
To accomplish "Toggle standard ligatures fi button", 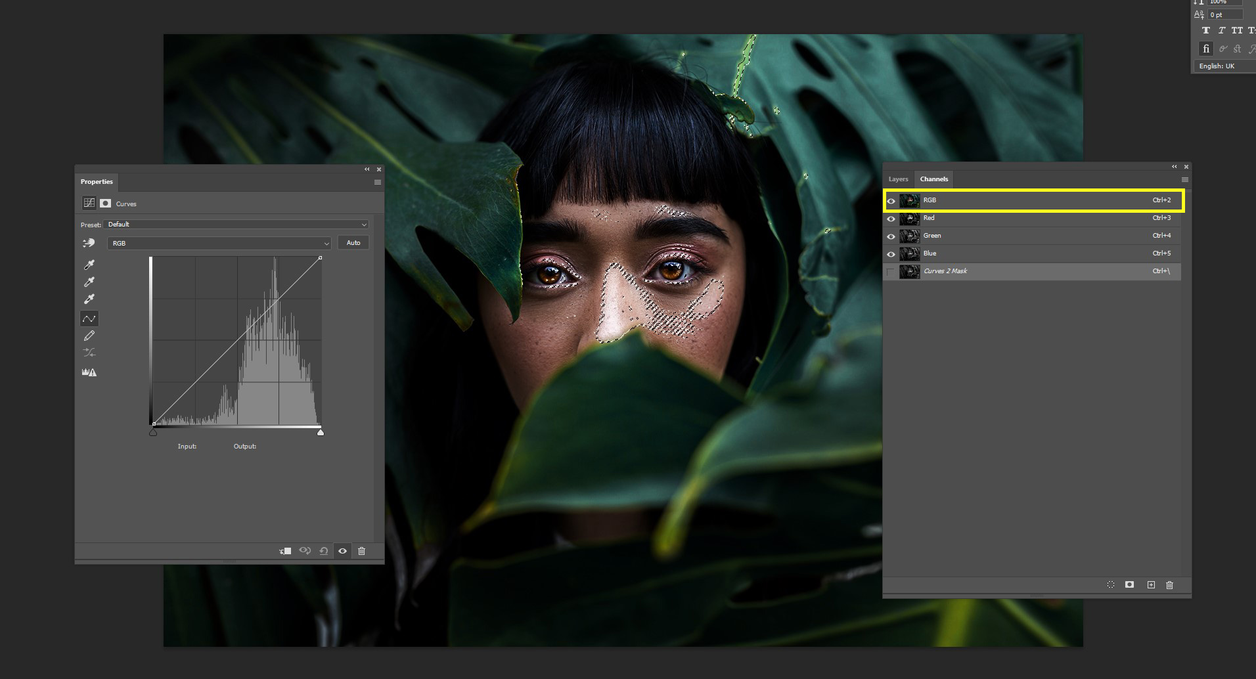I will click(x=1206, y=49).
